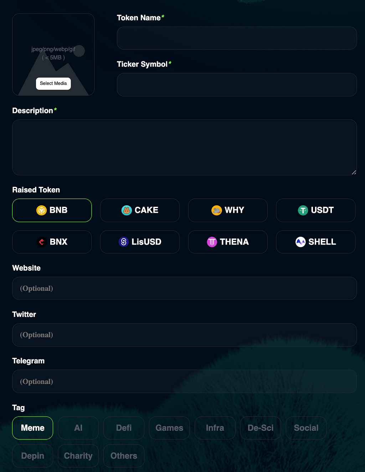
Task: Pick the Charity tag
Action: pos(78,456)
